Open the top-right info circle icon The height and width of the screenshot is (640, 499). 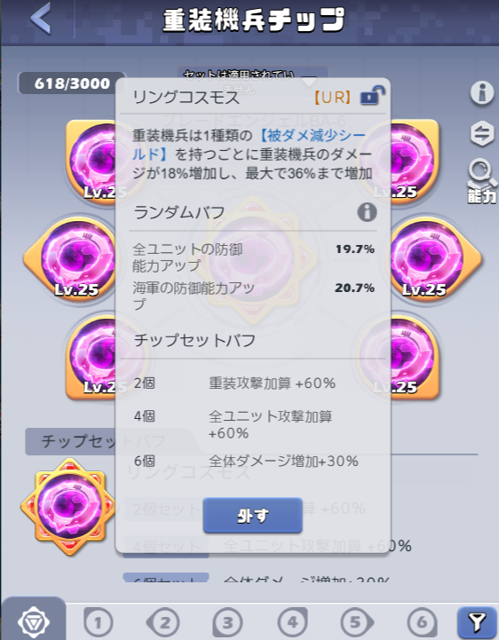point(482,92)
